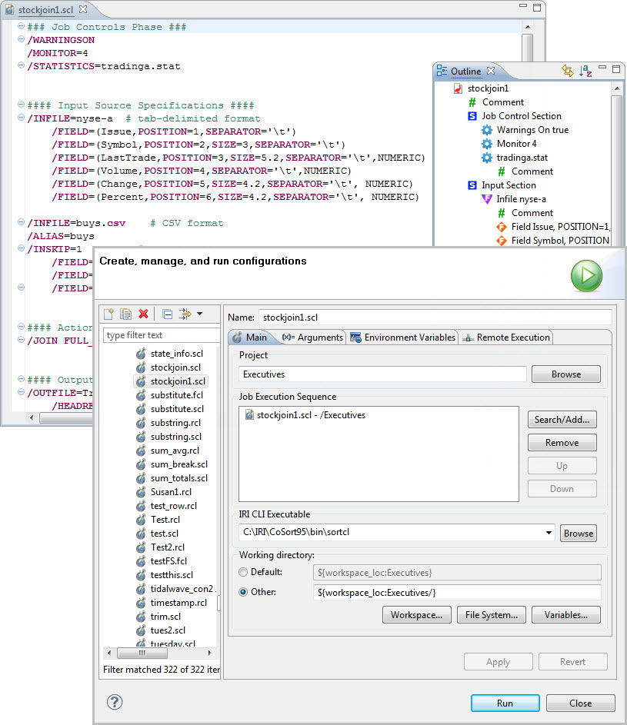Click the configuration list horizontal scrollbar
The image size is (627, 725).
(160, 653)
